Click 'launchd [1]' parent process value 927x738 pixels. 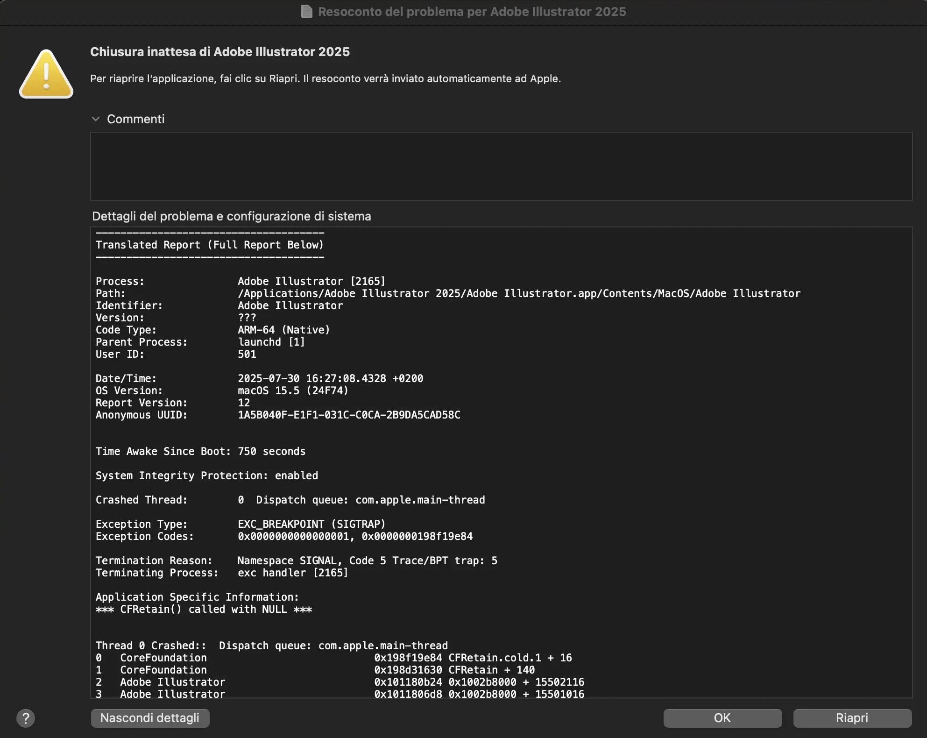(271, 342)
